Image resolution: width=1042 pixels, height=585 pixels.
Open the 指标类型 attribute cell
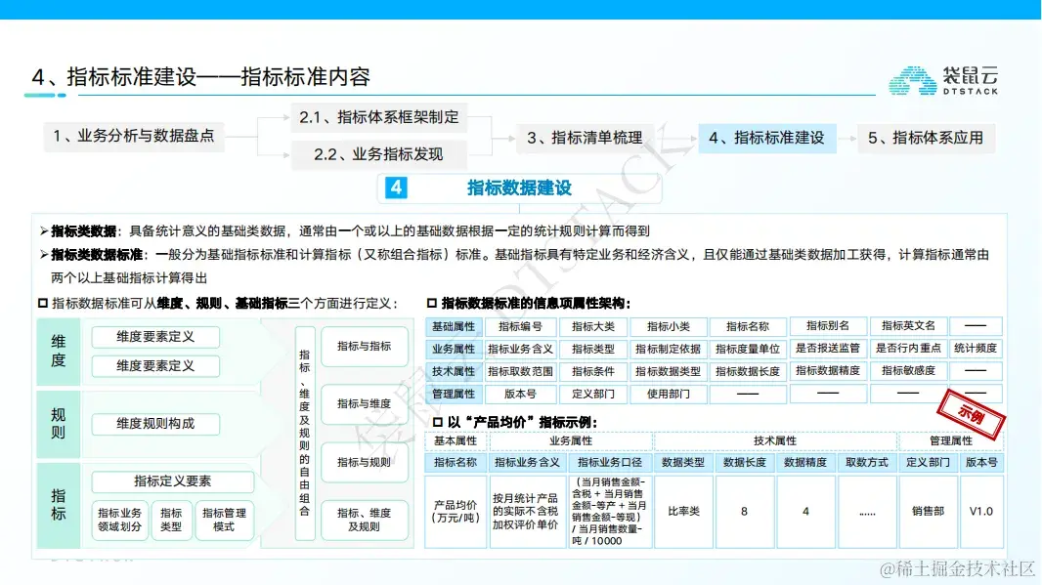point(592,349)
